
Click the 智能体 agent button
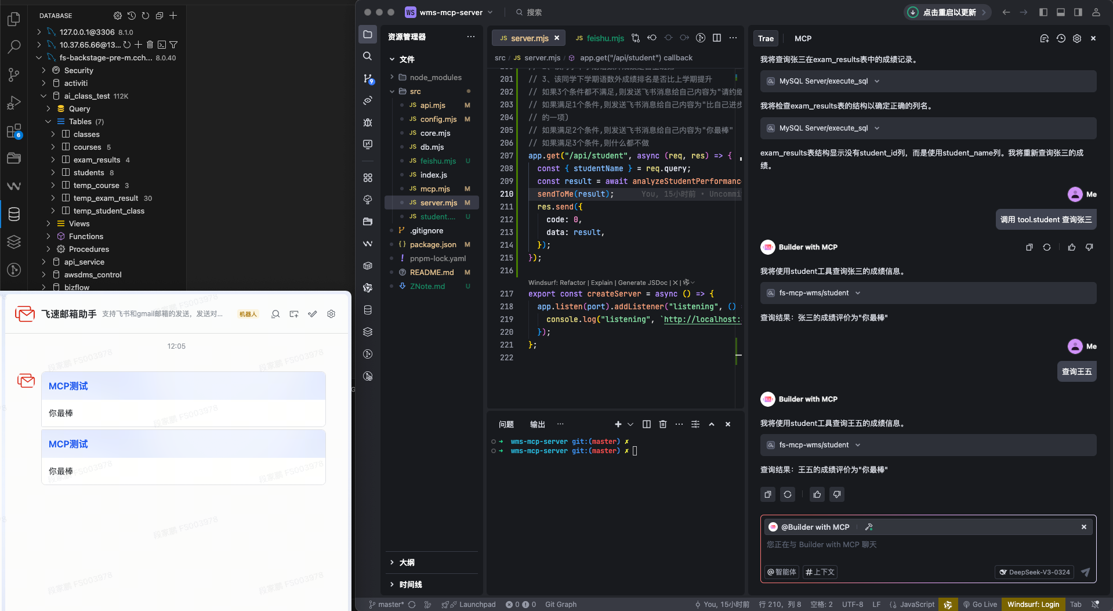(782, 572)
